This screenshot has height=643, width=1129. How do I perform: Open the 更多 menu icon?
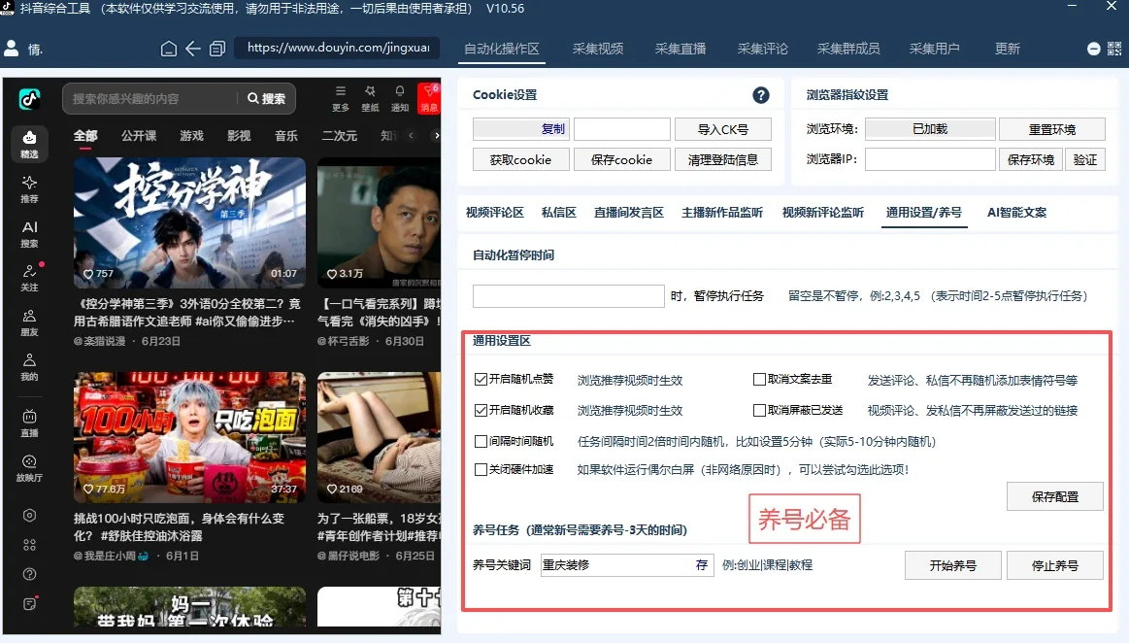pyautogui.click(x=341, y=99)
